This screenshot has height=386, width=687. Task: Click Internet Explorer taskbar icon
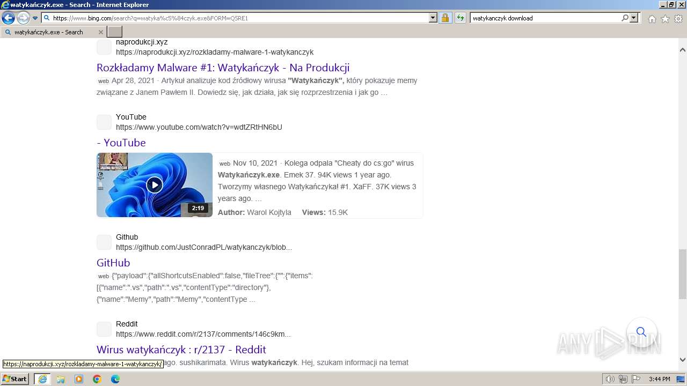[42, 379]
